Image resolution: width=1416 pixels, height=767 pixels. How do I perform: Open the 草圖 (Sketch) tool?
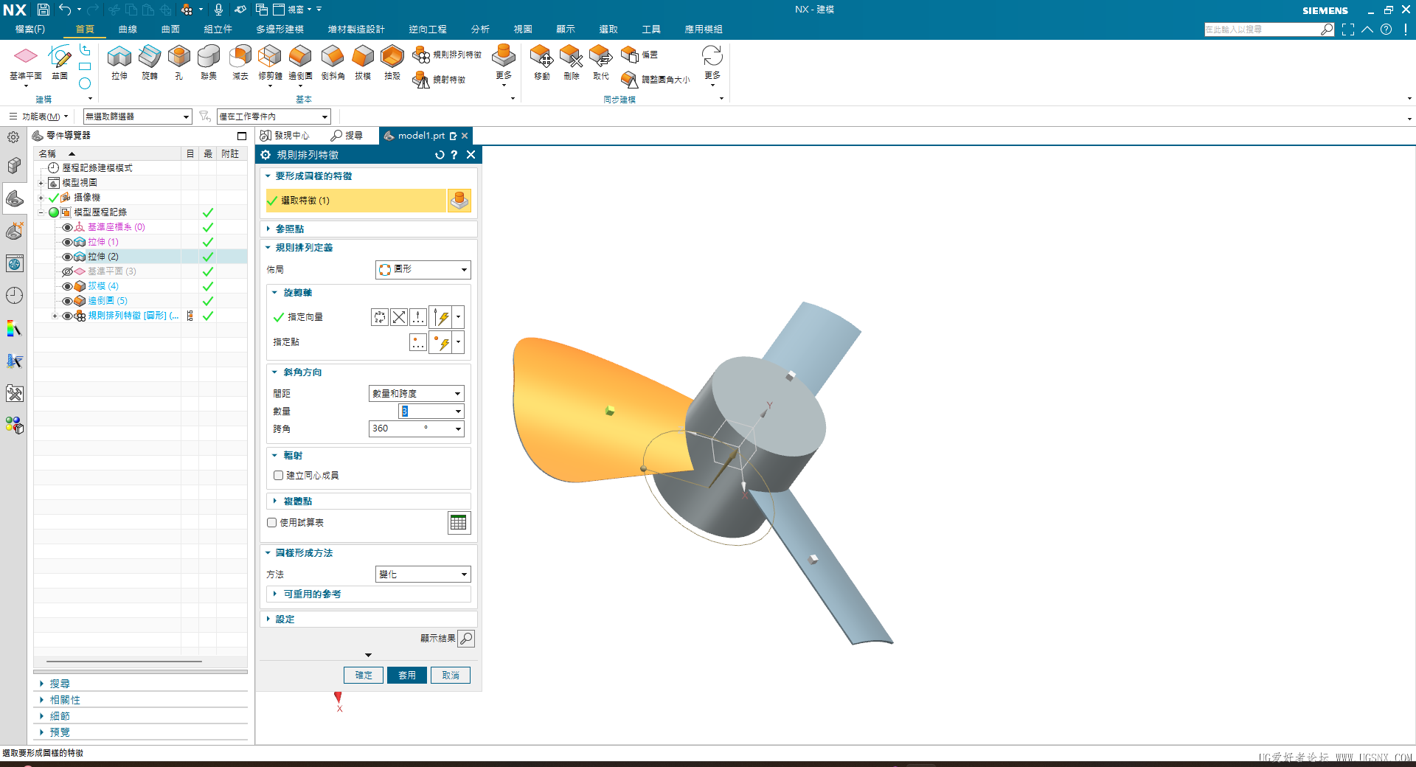point(60,62)
